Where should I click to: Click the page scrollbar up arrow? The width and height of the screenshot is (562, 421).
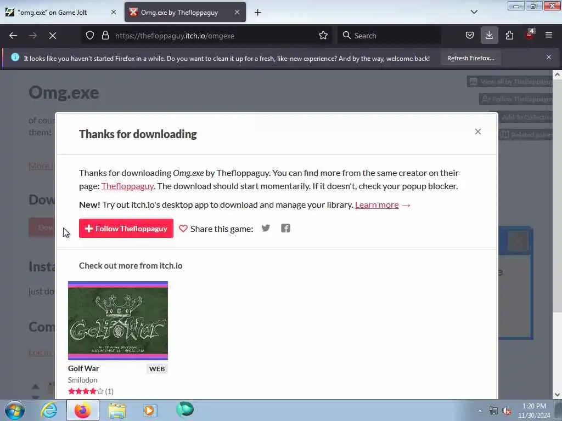pos(557,75)
